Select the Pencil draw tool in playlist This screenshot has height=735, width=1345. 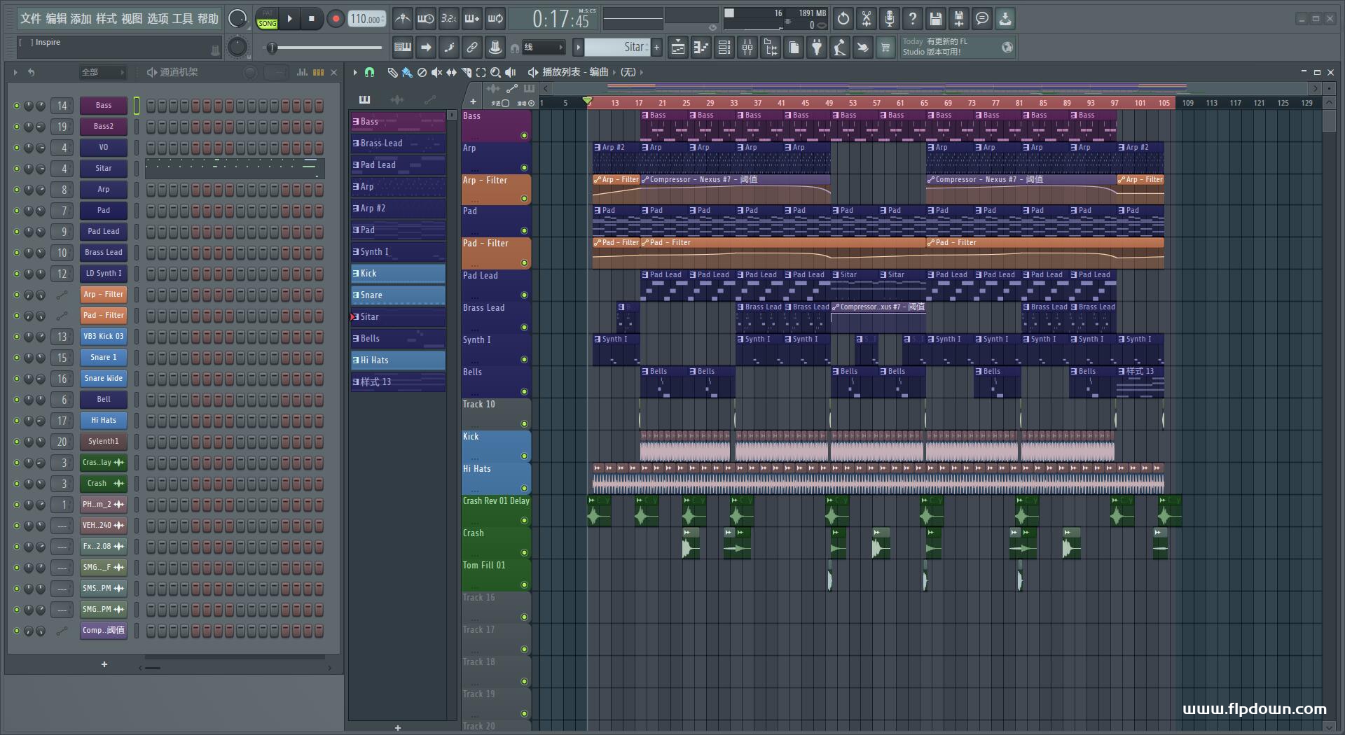tap(392, 72)
